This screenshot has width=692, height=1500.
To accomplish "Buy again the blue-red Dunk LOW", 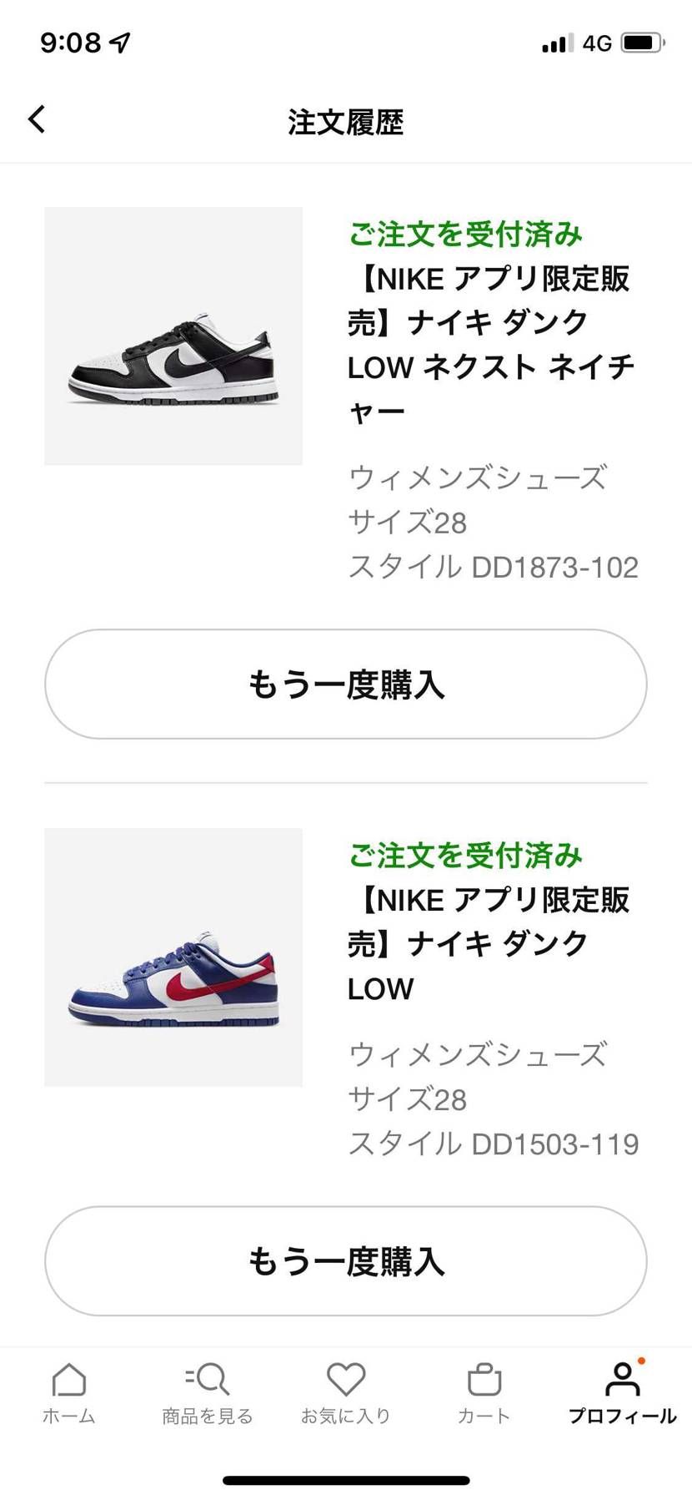I will [x=346, y=1261].
